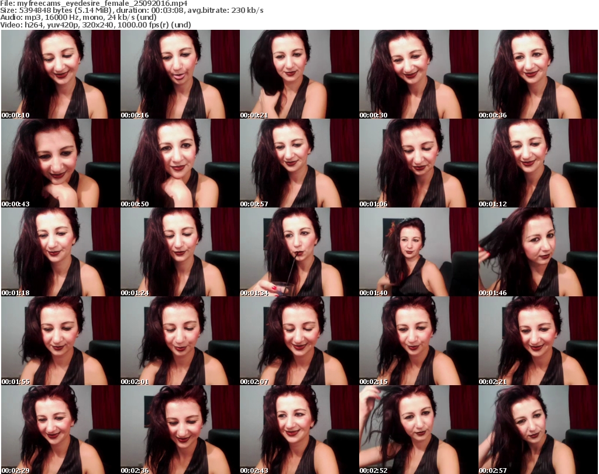Select the thumbnail marked 00:00:36

pyautogui.click(x=538, y=74)
